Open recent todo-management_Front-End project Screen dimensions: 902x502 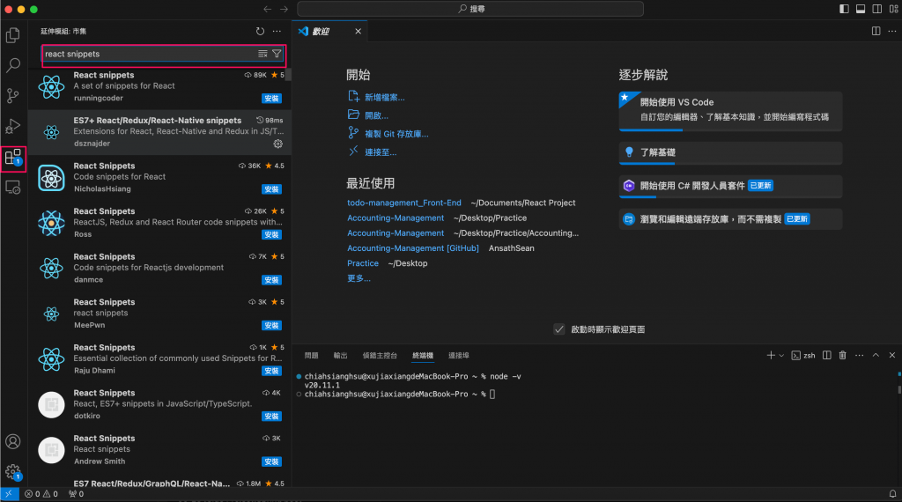click(x=403, y=203)
